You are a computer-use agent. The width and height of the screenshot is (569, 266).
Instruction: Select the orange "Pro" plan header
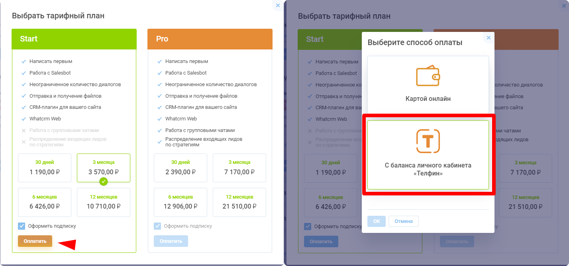pyautogui.click(x=210, y=39)
